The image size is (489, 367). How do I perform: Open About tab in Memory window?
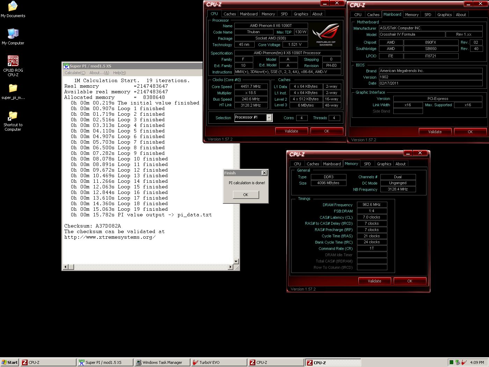click(x=401, y=164)
